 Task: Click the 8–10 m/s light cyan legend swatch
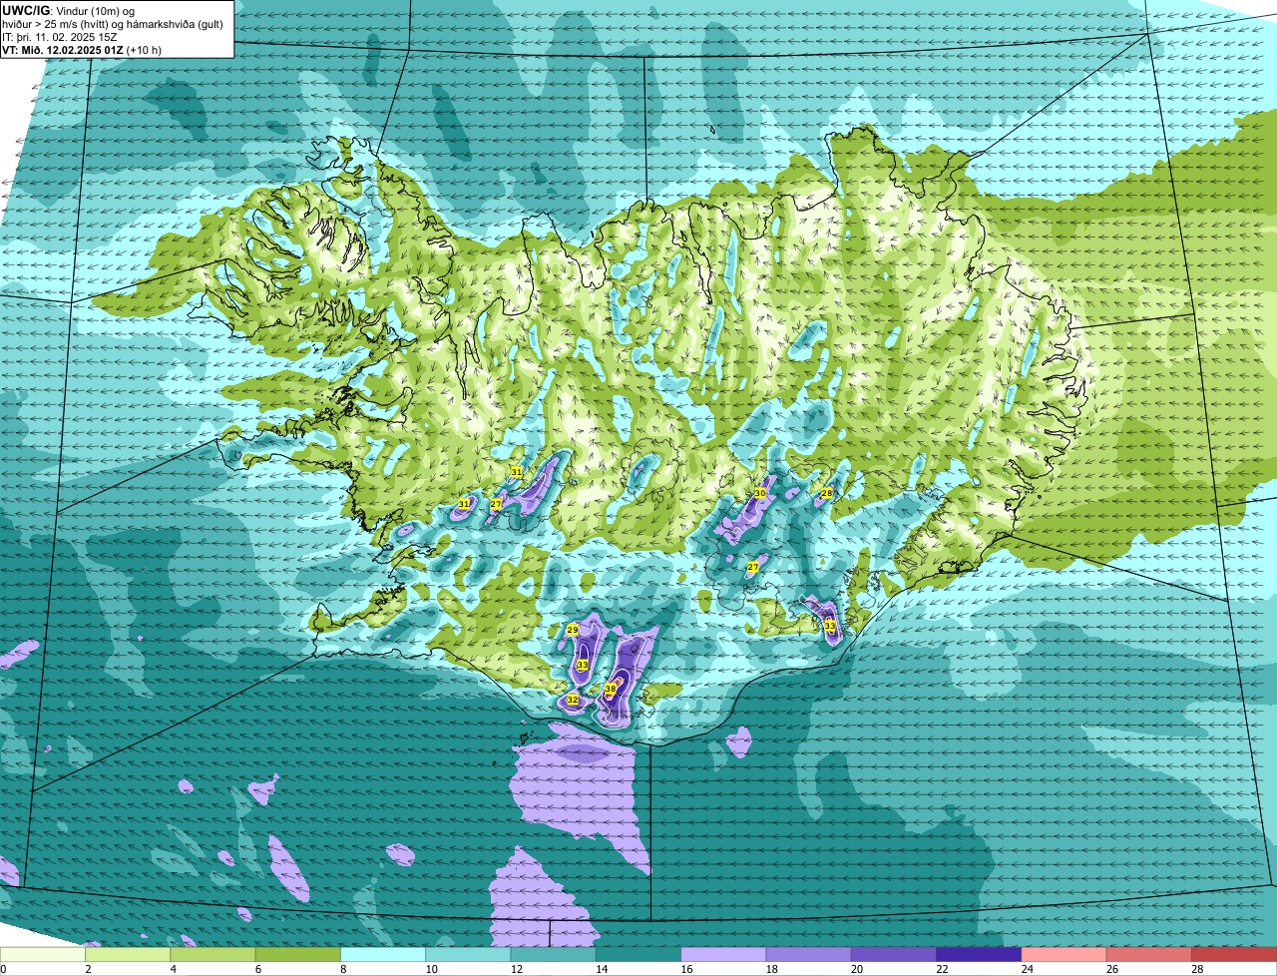[383, 955]
